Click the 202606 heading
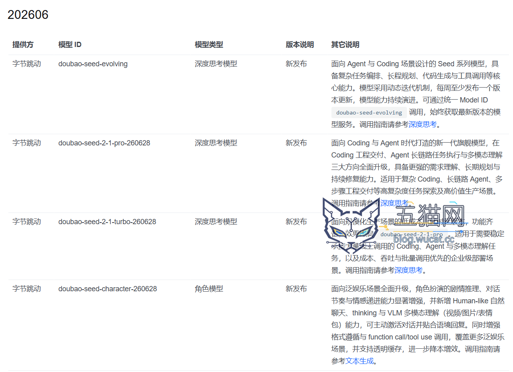This screenshot has width=513, height=372. (x=28, y=15)
